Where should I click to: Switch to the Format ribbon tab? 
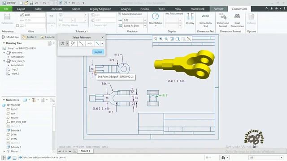click(218, 9)
